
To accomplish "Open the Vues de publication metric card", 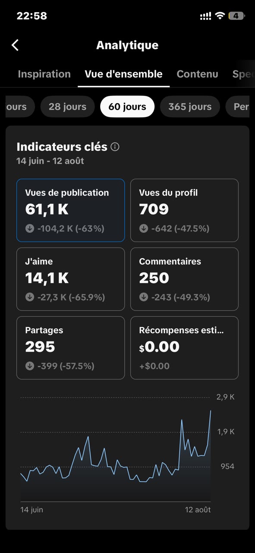I will (70, 210).
